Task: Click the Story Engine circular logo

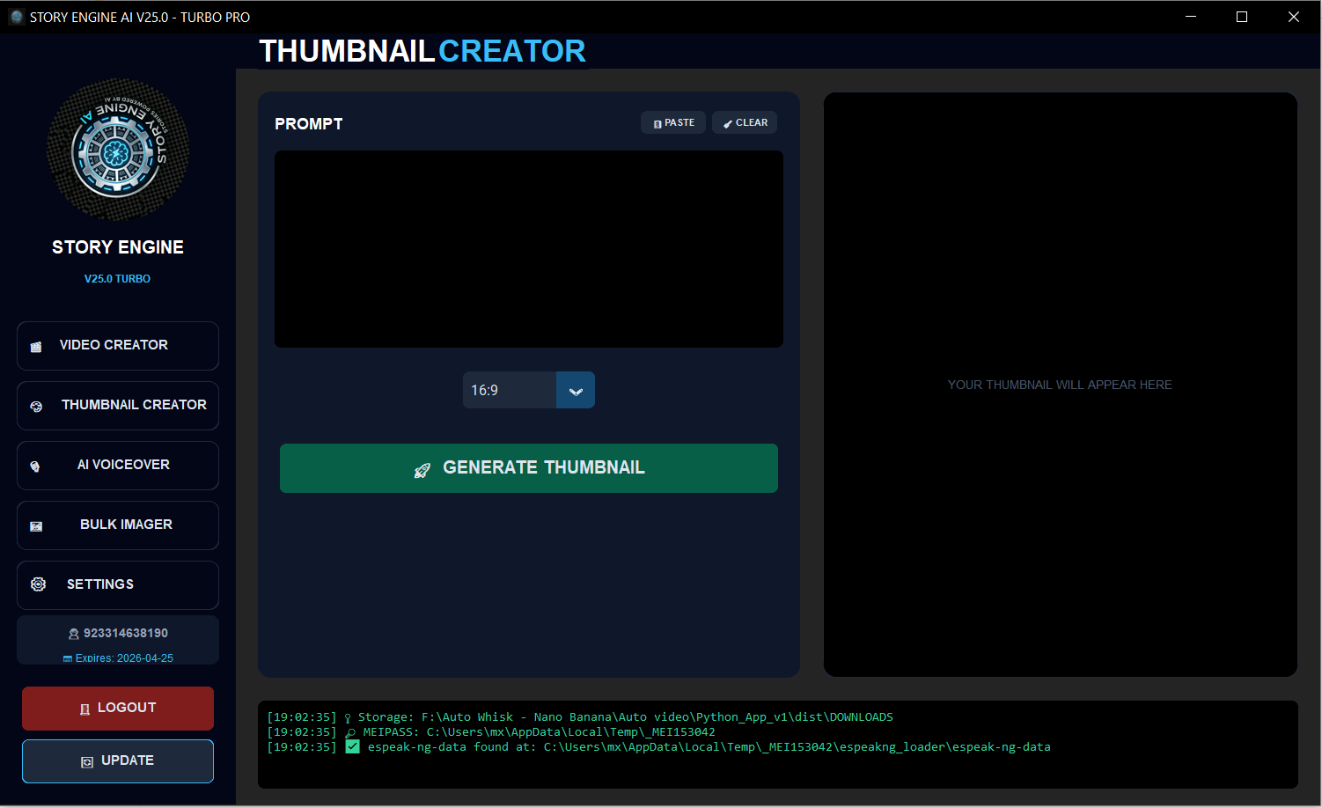Action: pos(117,150)
